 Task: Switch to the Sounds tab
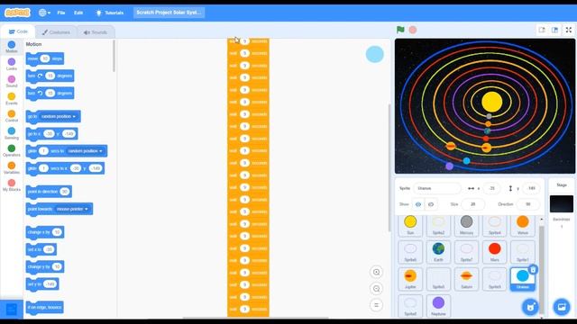tap(96, 32)
